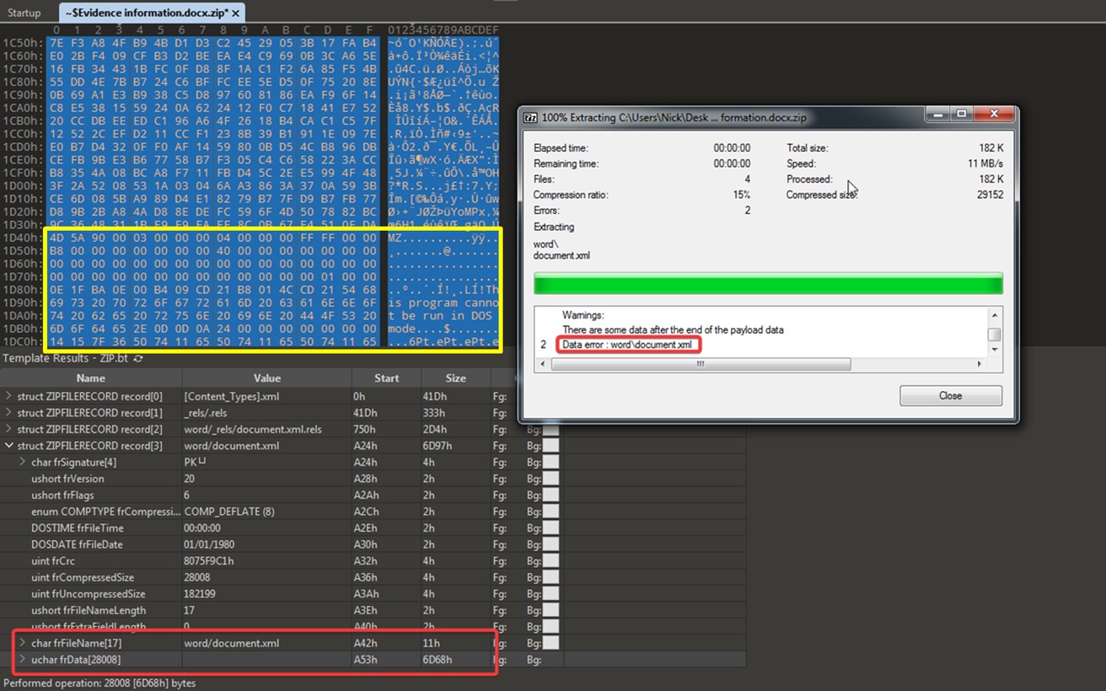This screenshot has width=1106, height=691.
Task: Expand the char frFileName[17] node
Action: point(23,643)
